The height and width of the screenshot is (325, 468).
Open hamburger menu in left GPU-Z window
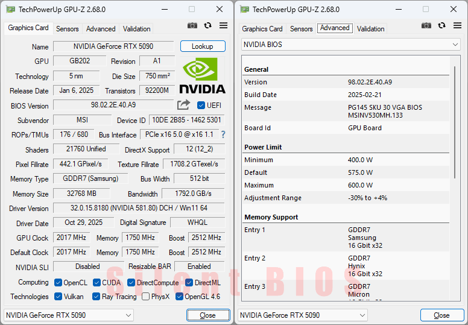coord(223,26)
